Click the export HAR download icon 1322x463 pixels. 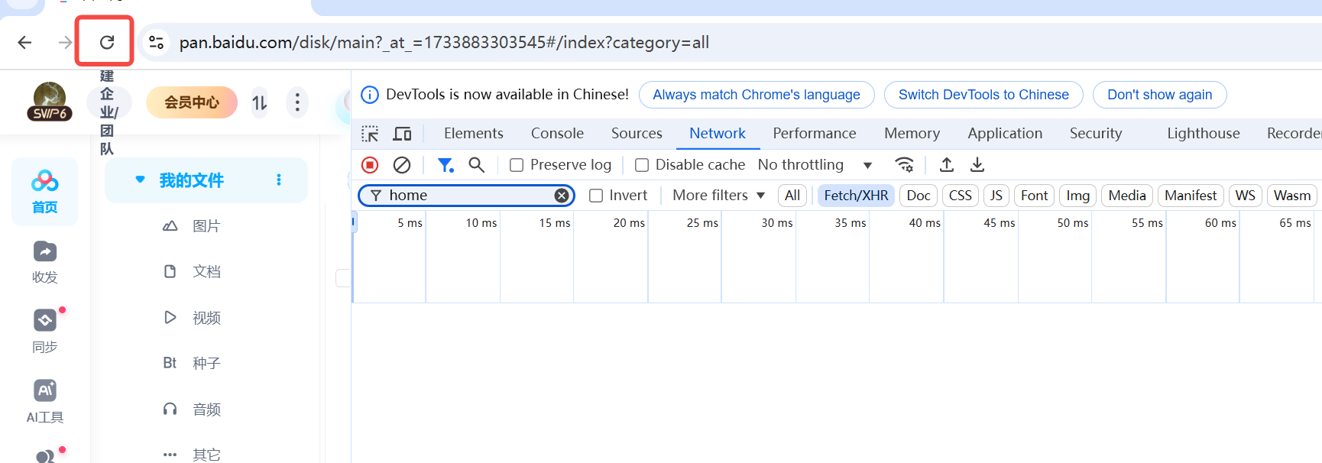(x=977, y=165)
